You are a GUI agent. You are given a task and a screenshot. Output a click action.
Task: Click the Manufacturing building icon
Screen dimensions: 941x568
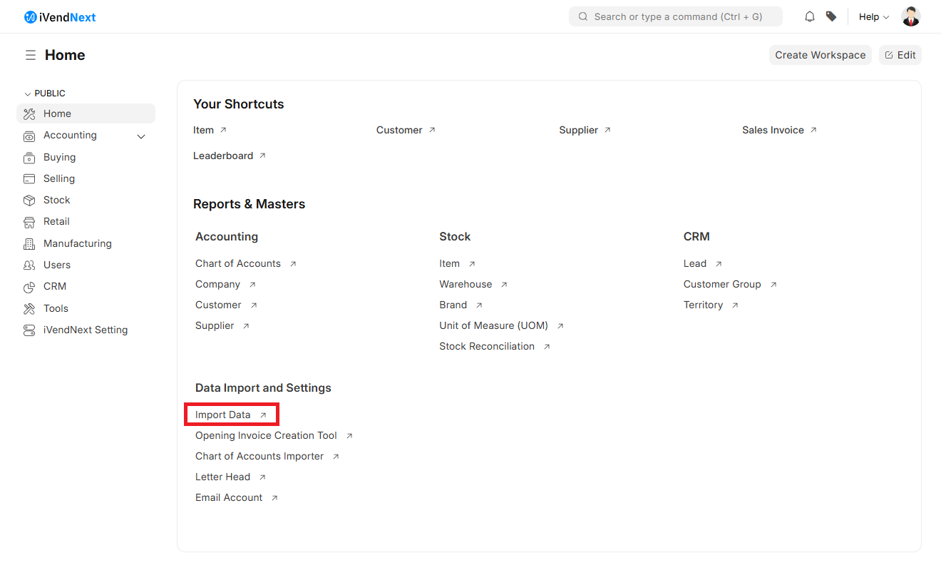(29, 243)
